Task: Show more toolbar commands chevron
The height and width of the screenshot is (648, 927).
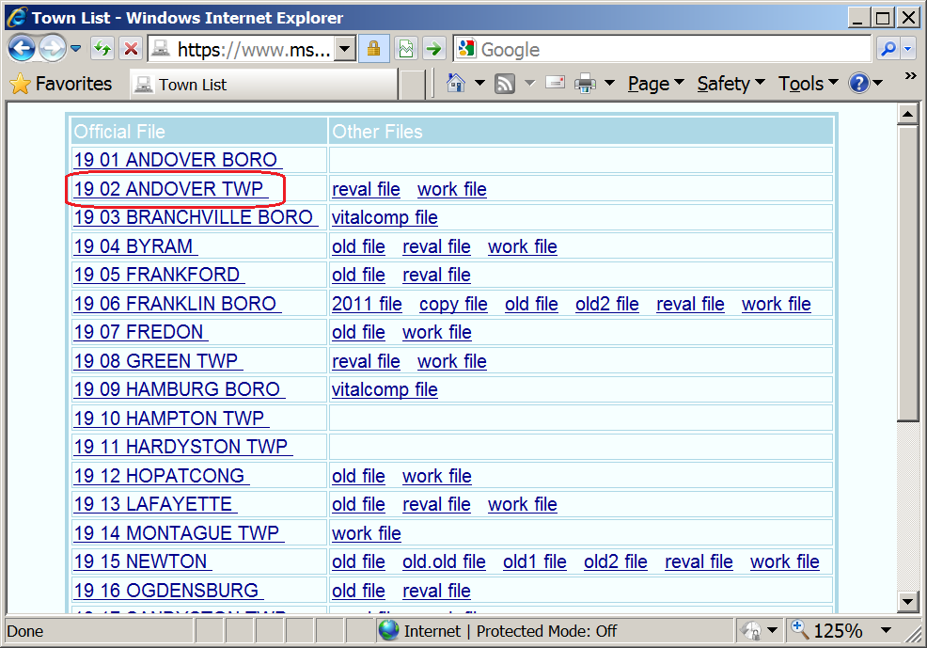Action: click(x=910, y=75)
